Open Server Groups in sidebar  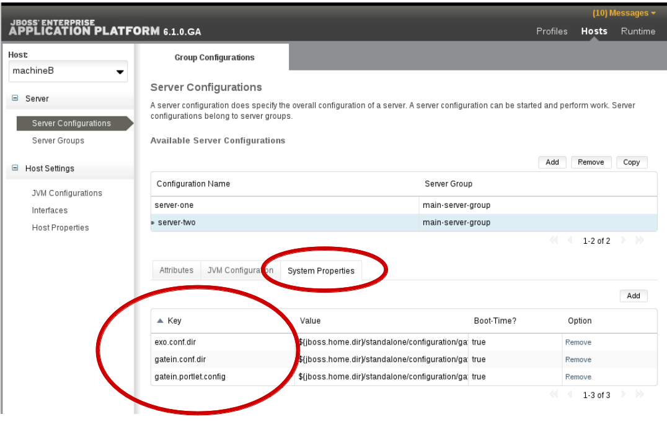[58, 140]
